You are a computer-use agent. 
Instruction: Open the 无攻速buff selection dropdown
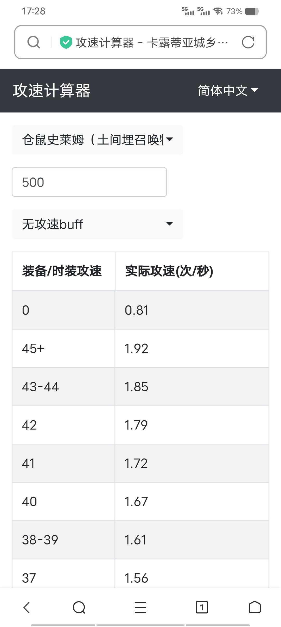[x=98, y=224]
